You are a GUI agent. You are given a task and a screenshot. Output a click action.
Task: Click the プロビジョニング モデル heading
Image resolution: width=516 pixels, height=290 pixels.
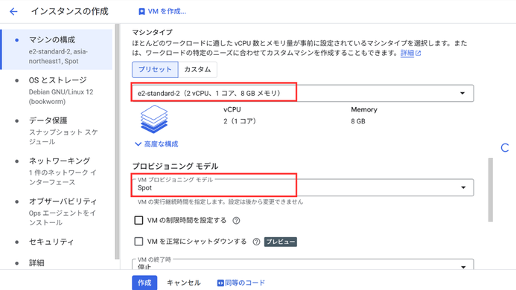[176, 167]
